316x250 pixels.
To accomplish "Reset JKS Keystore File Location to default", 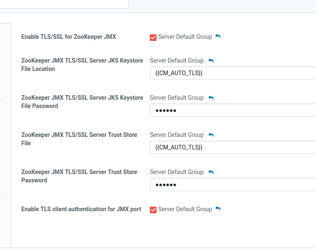I will click(211, 61).
